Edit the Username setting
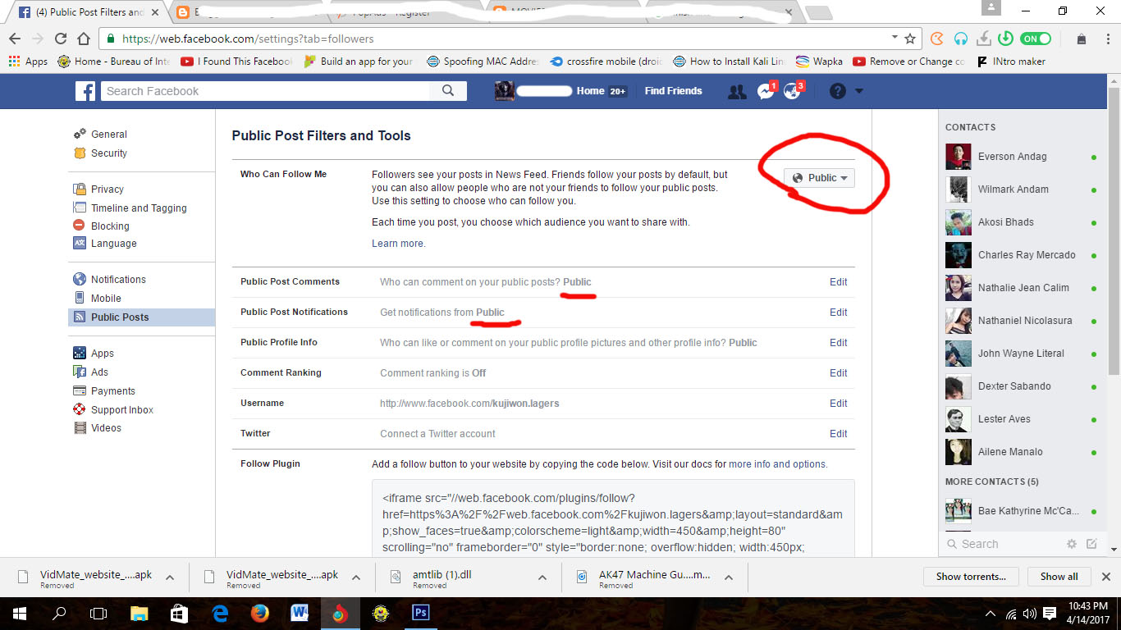This screenshot has height=630, width=1121. 838,403
